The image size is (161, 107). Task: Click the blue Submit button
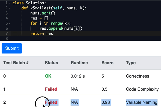click(x=12, y=48)
